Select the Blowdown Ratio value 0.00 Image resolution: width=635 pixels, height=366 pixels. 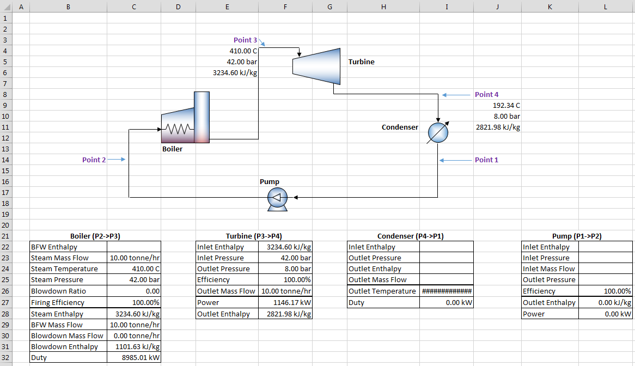[134, 291]
